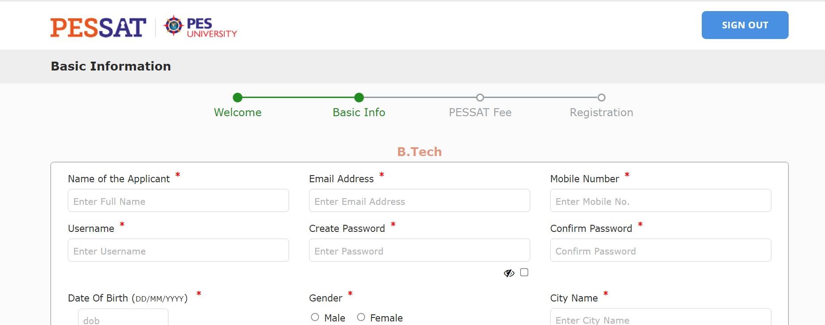Click the crossed-eye password visibility icon
Image resolution: width=825 pixels, height=325 pixels.
509,273
